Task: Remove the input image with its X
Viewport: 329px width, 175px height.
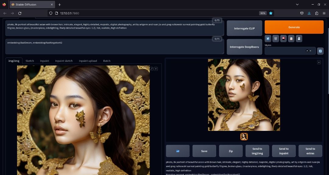Action: [156, 69]
